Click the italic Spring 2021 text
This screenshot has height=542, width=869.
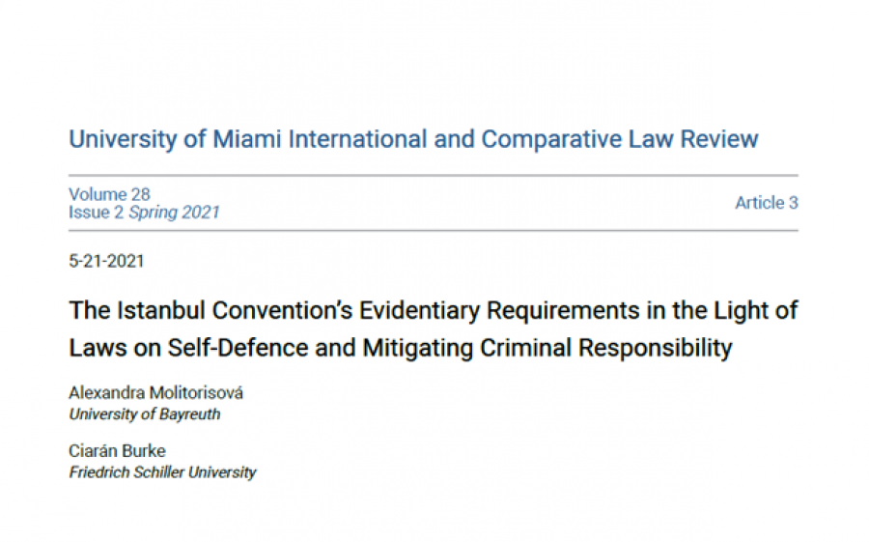(175, 213)
